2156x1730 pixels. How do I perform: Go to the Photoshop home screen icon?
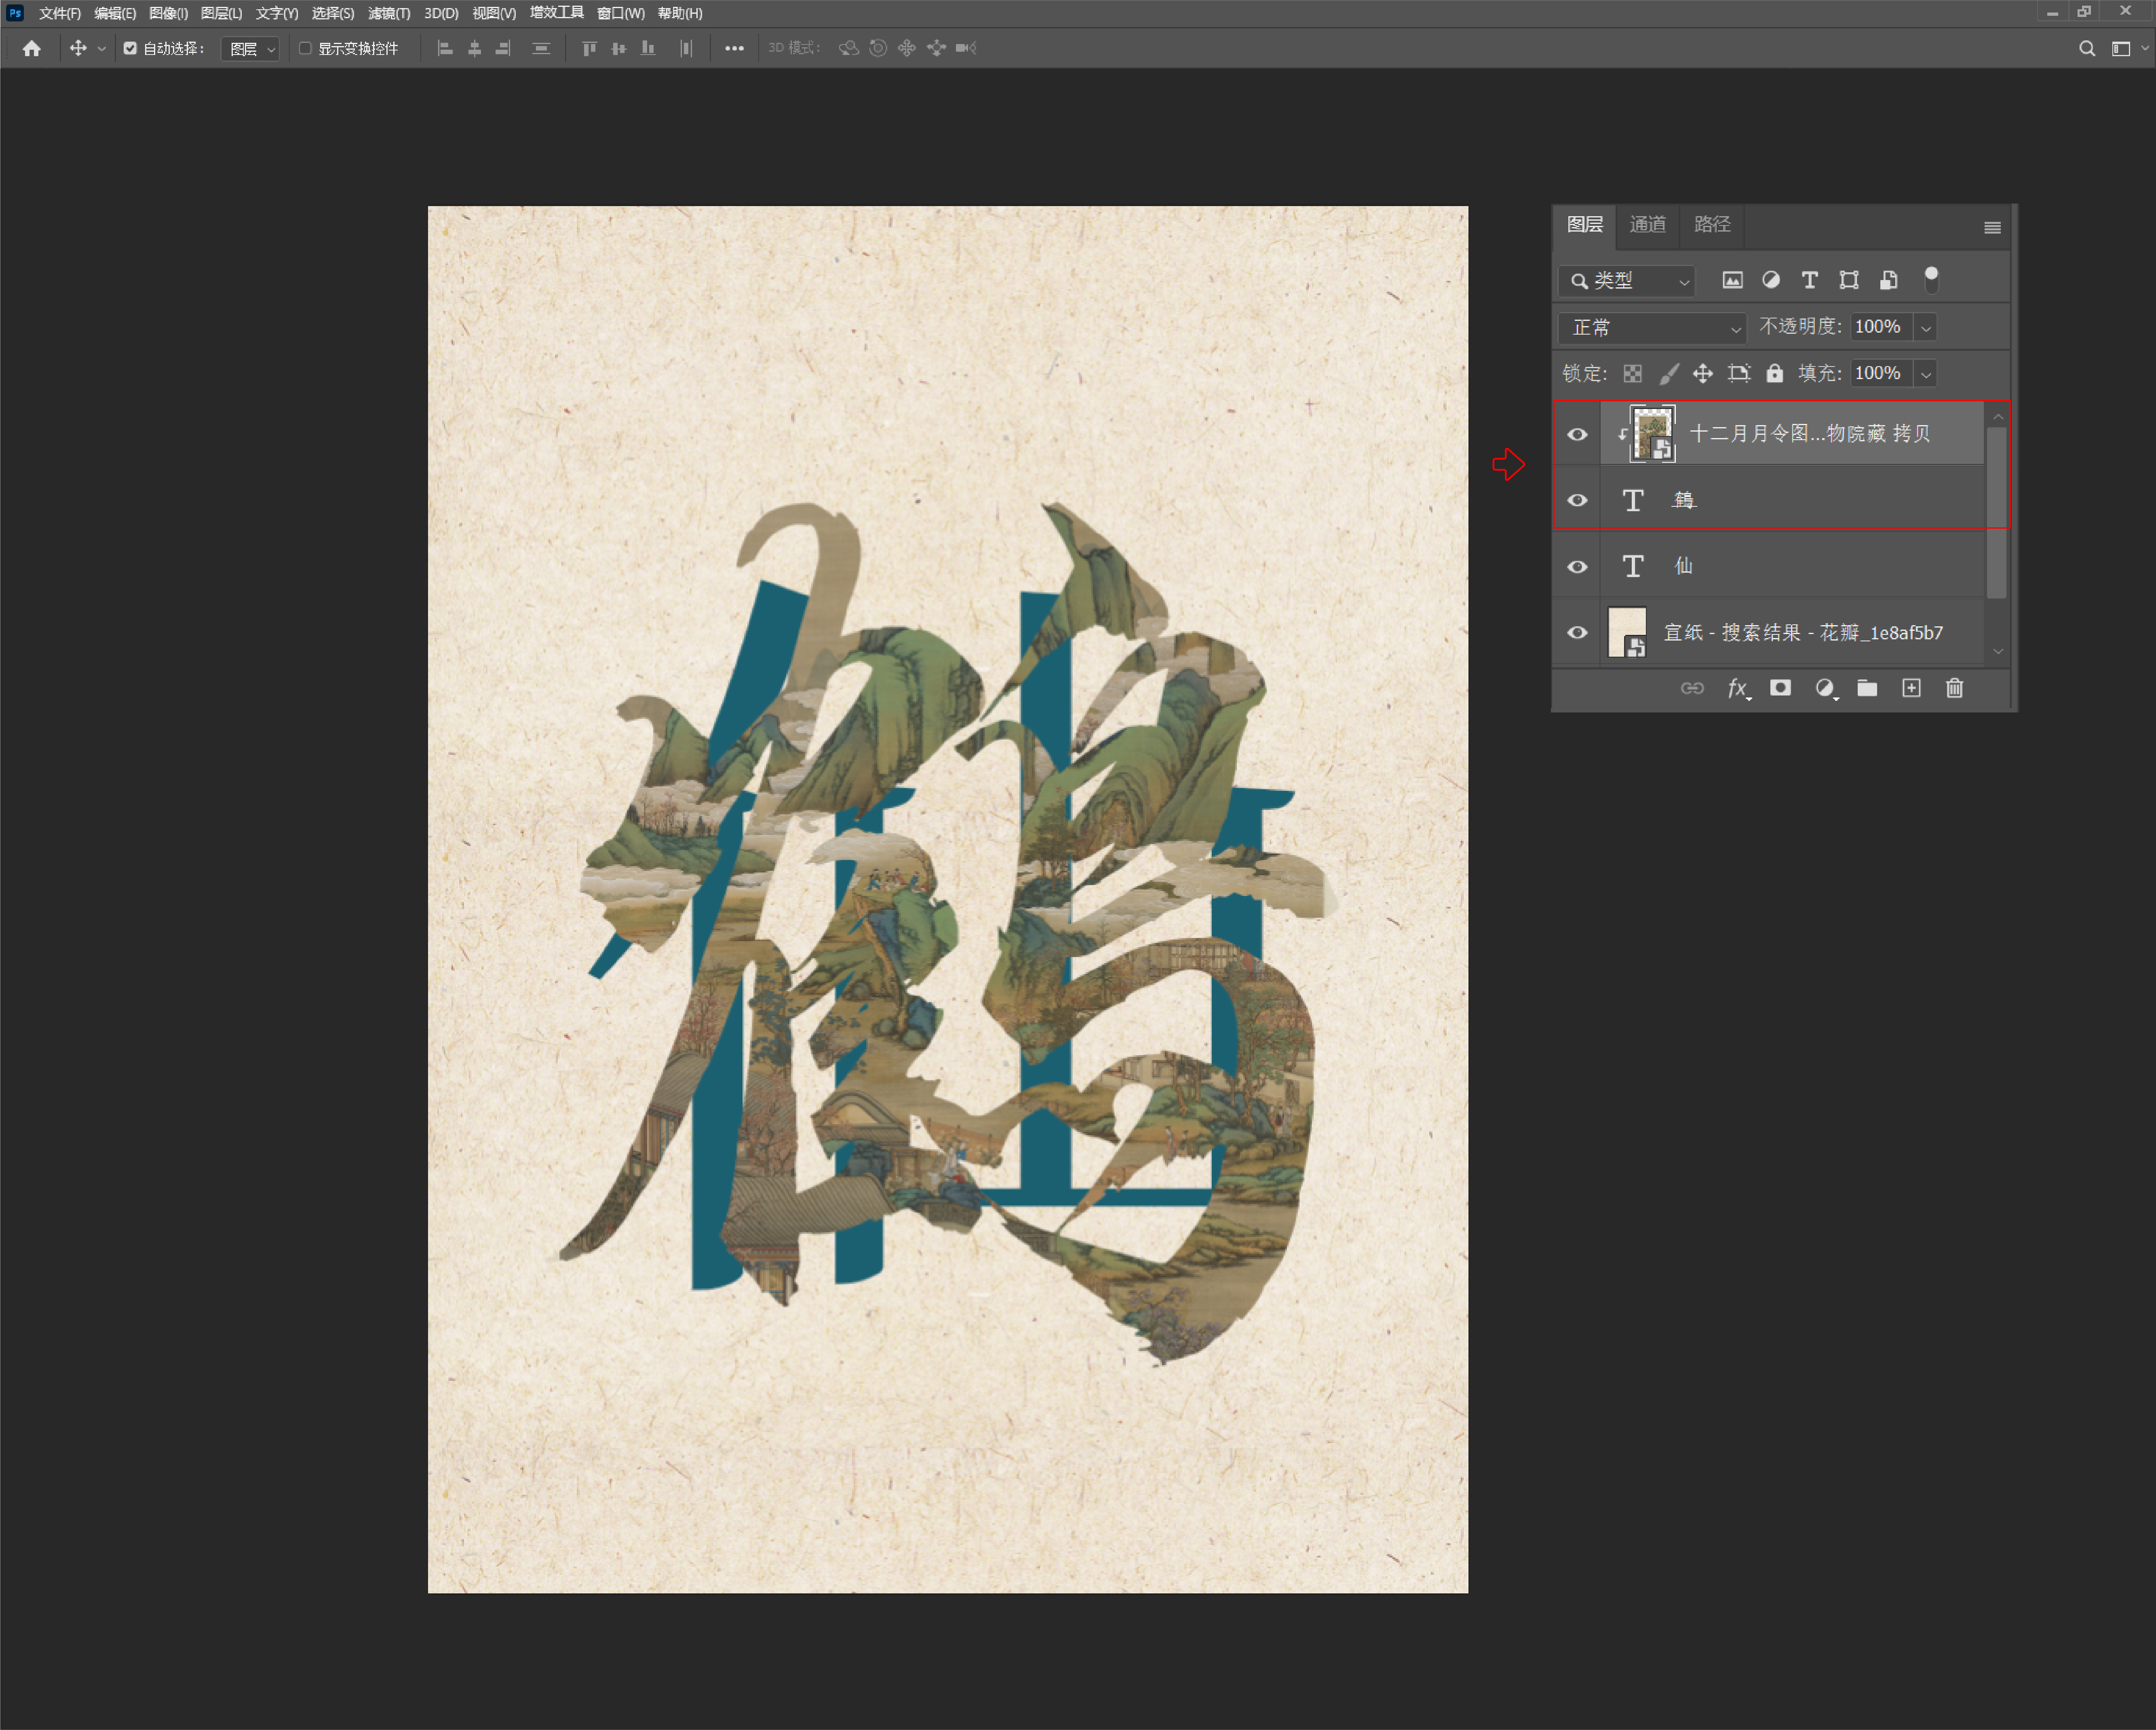pyautogui.click(x=32, y=48)
